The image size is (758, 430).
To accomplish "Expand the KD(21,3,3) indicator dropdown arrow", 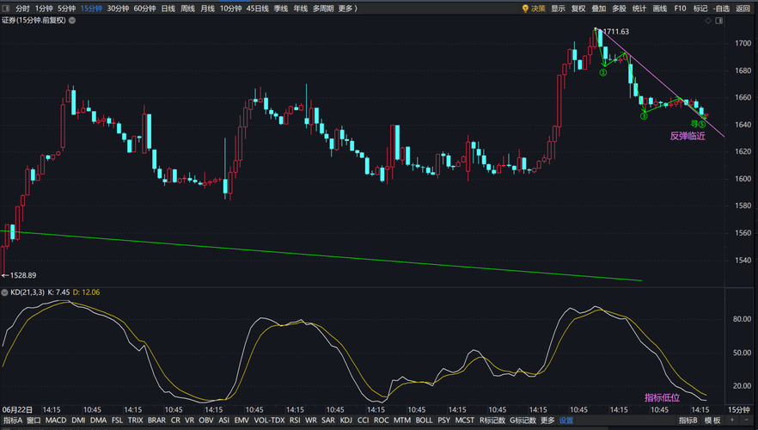I will point(5,292).
